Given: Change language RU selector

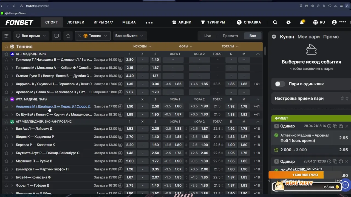Looking at the screenshot, I should [319, 22].
